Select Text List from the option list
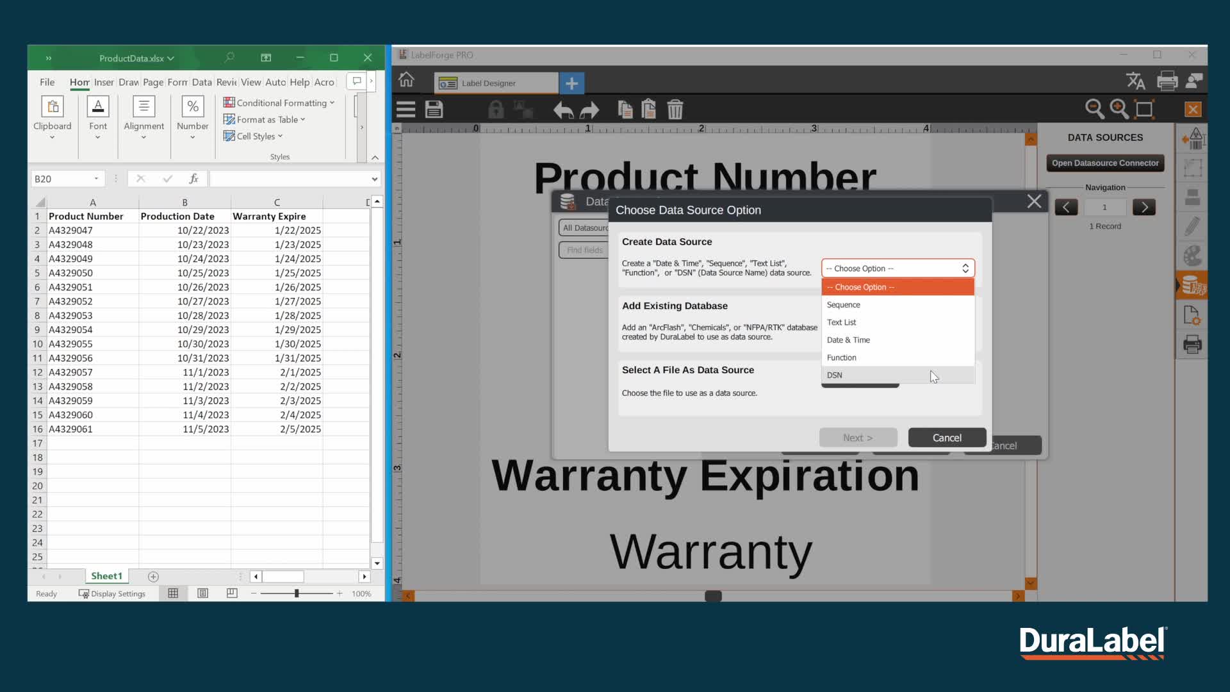Image resolution: width=1230 pixels, height=692 pixels. (x=898, y=322)
